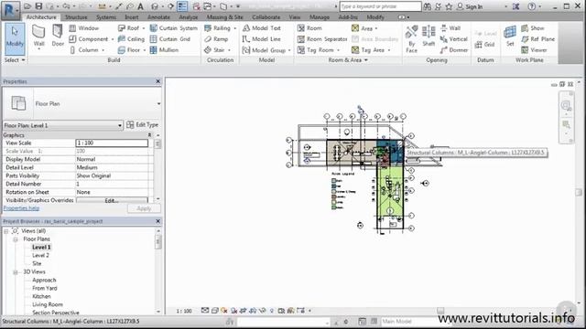Click Edit for Visibility/Graphics Overrides
Screen dimensions: 586x329
tap(112, 201)
